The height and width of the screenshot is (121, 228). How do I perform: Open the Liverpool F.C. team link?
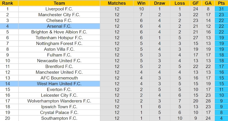click(x=59, y=9)
